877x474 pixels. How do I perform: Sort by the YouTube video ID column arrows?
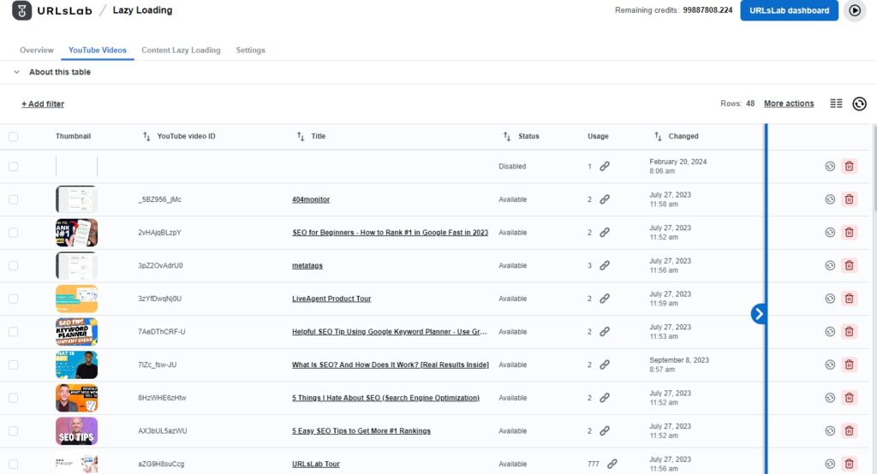coord(146,136)
